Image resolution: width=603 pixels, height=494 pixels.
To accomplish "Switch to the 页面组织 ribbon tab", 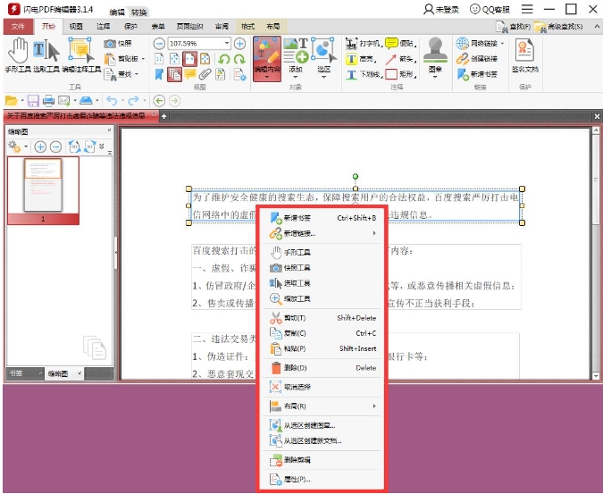I will pyautogui.click(x=189, y=27).
